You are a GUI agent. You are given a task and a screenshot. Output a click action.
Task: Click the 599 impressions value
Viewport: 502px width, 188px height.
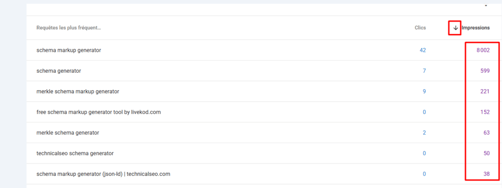(x=485, y=71)
